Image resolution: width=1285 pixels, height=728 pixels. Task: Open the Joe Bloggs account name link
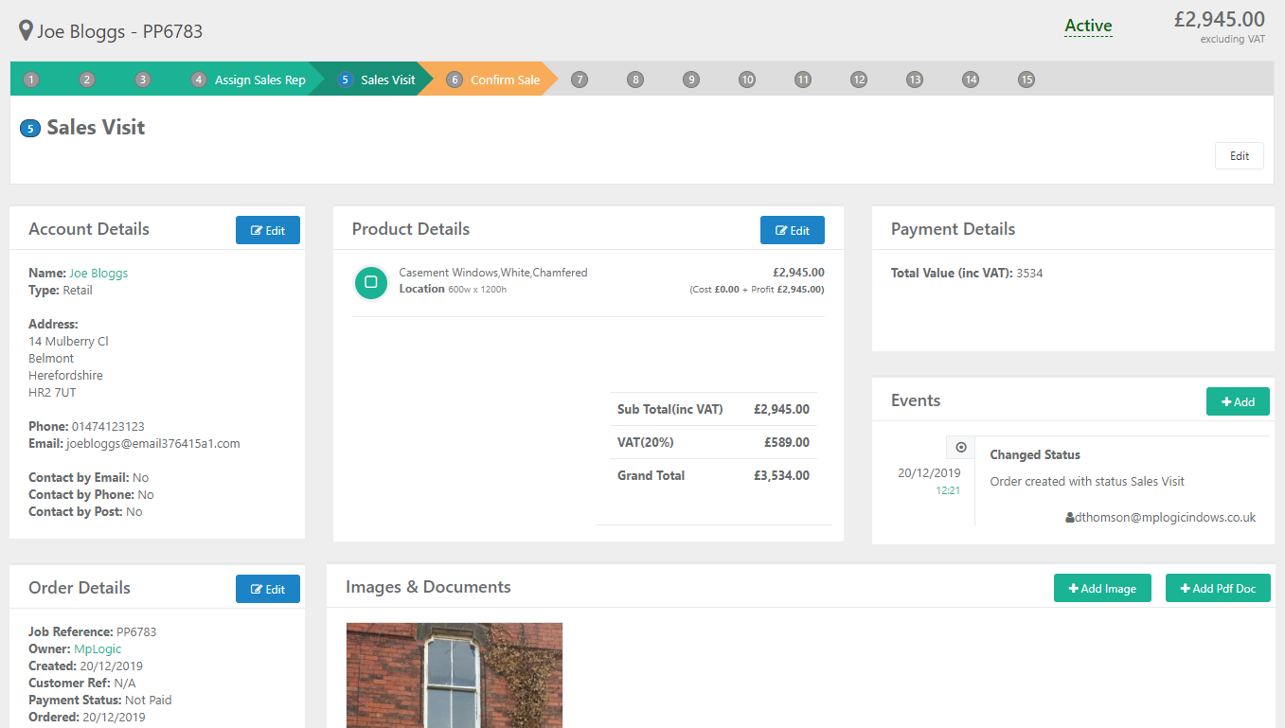coord(98,274)
